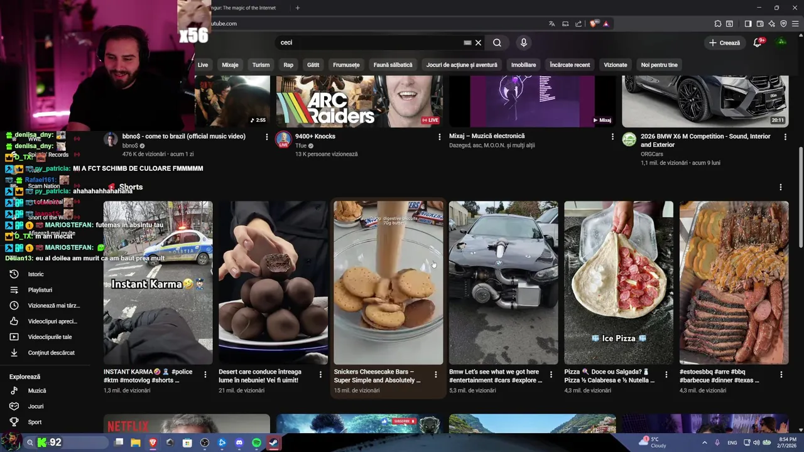Select the Frumusețe filter chip

click(346, 65)
